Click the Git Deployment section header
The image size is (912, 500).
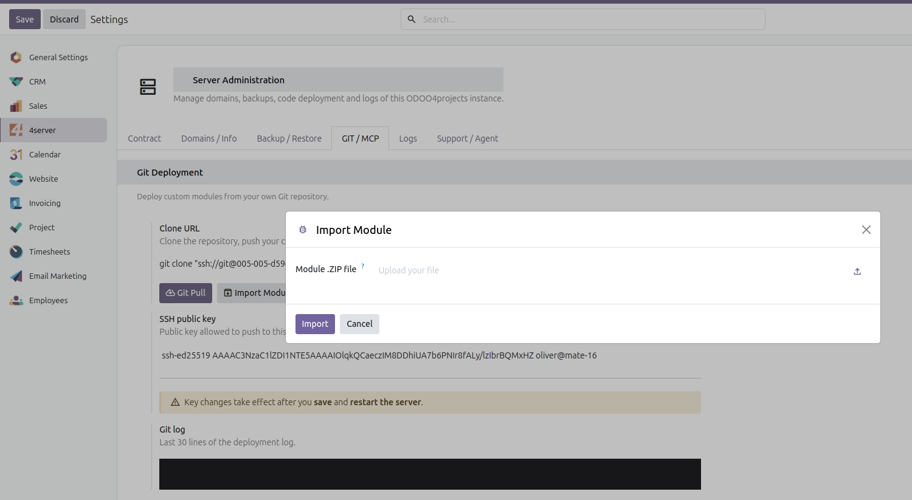[x=514, y=173]
